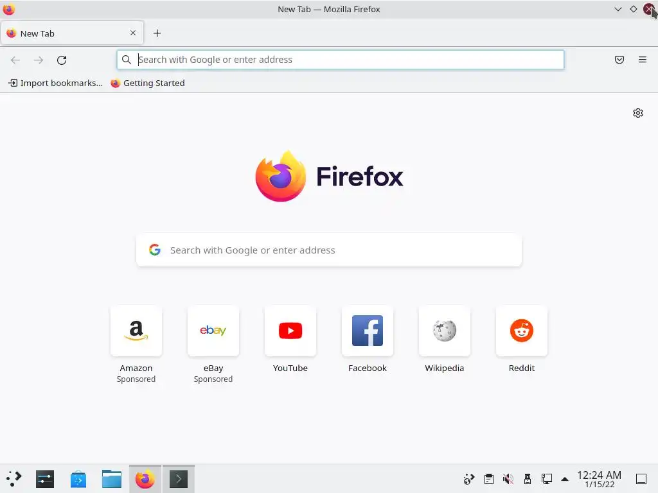Click the magnifier icon in address bar
The image size is (658, 493).
(x=127, y=60)
